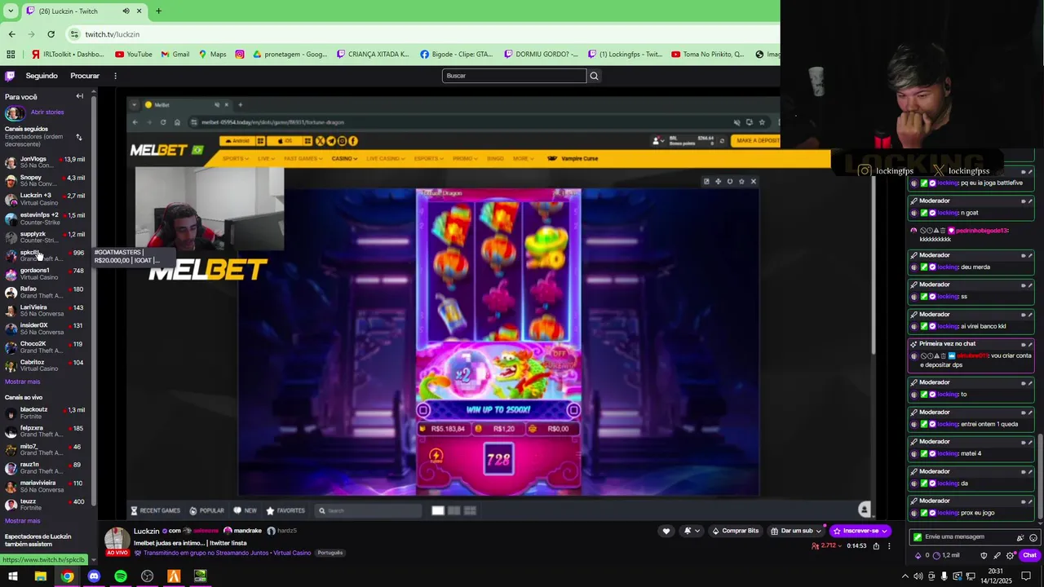
Task: Click the Português language tag
Action: point(330,553)
